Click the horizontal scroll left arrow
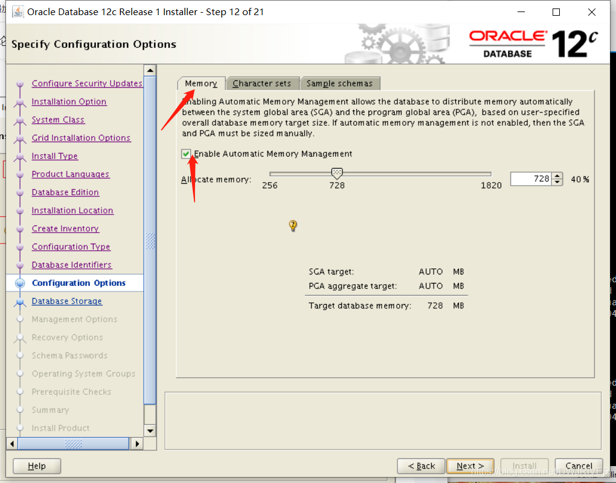616x483 pixels. click(12, 444)
